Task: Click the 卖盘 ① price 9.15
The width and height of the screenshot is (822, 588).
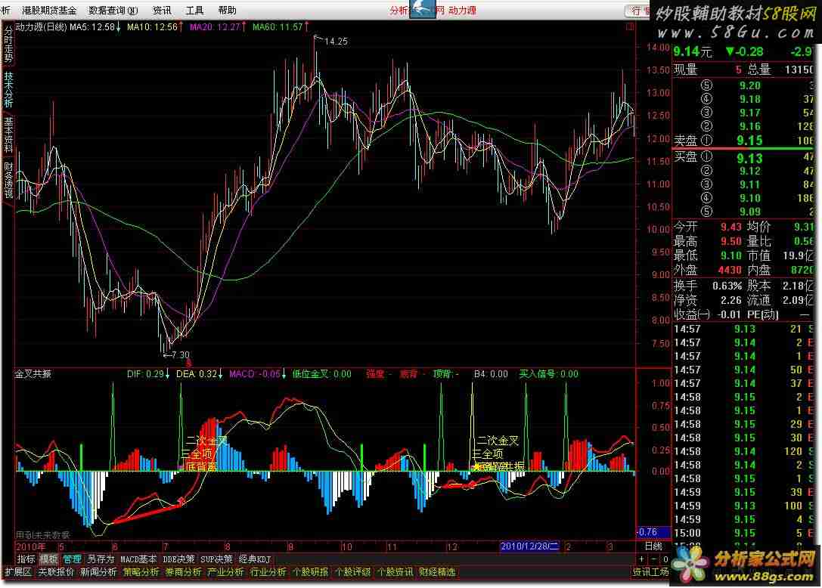Action: 749,141
